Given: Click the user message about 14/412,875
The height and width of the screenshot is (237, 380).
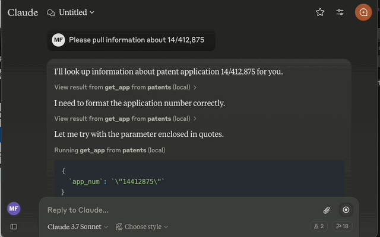Looking at the screenshot, I should pyautogui.click(x=131, y=40).
